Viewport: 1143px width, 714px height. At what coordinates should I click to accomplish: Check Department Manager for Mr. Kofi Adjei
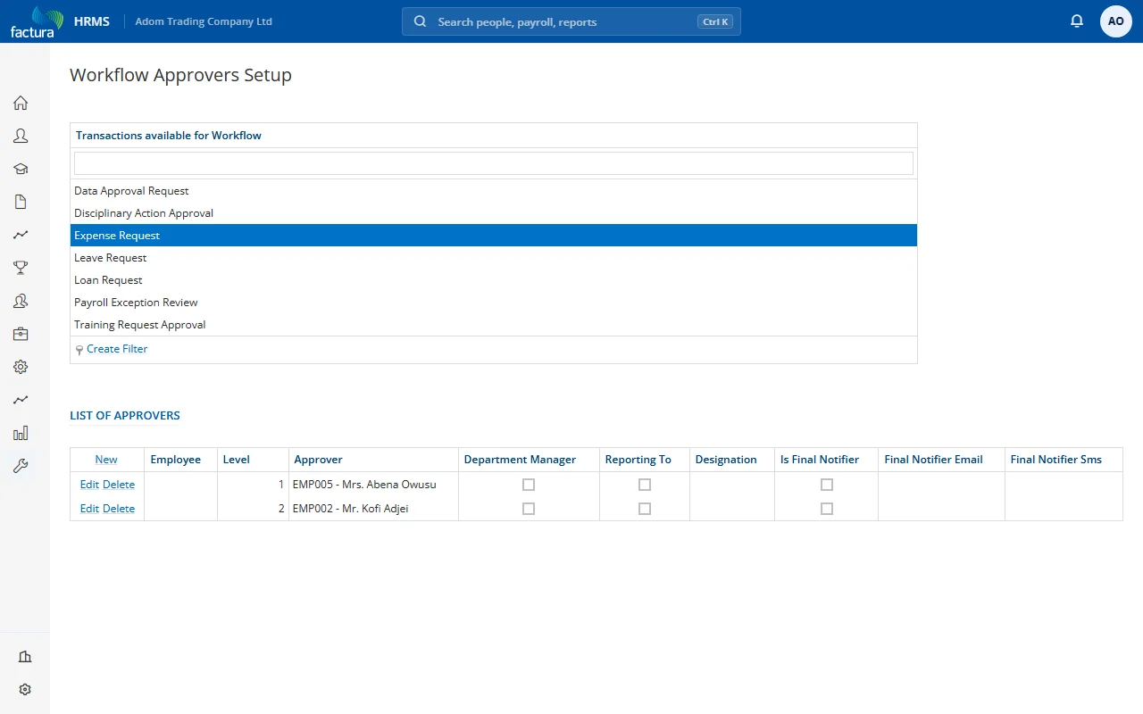pyautogui.click(x=529, y=509)
